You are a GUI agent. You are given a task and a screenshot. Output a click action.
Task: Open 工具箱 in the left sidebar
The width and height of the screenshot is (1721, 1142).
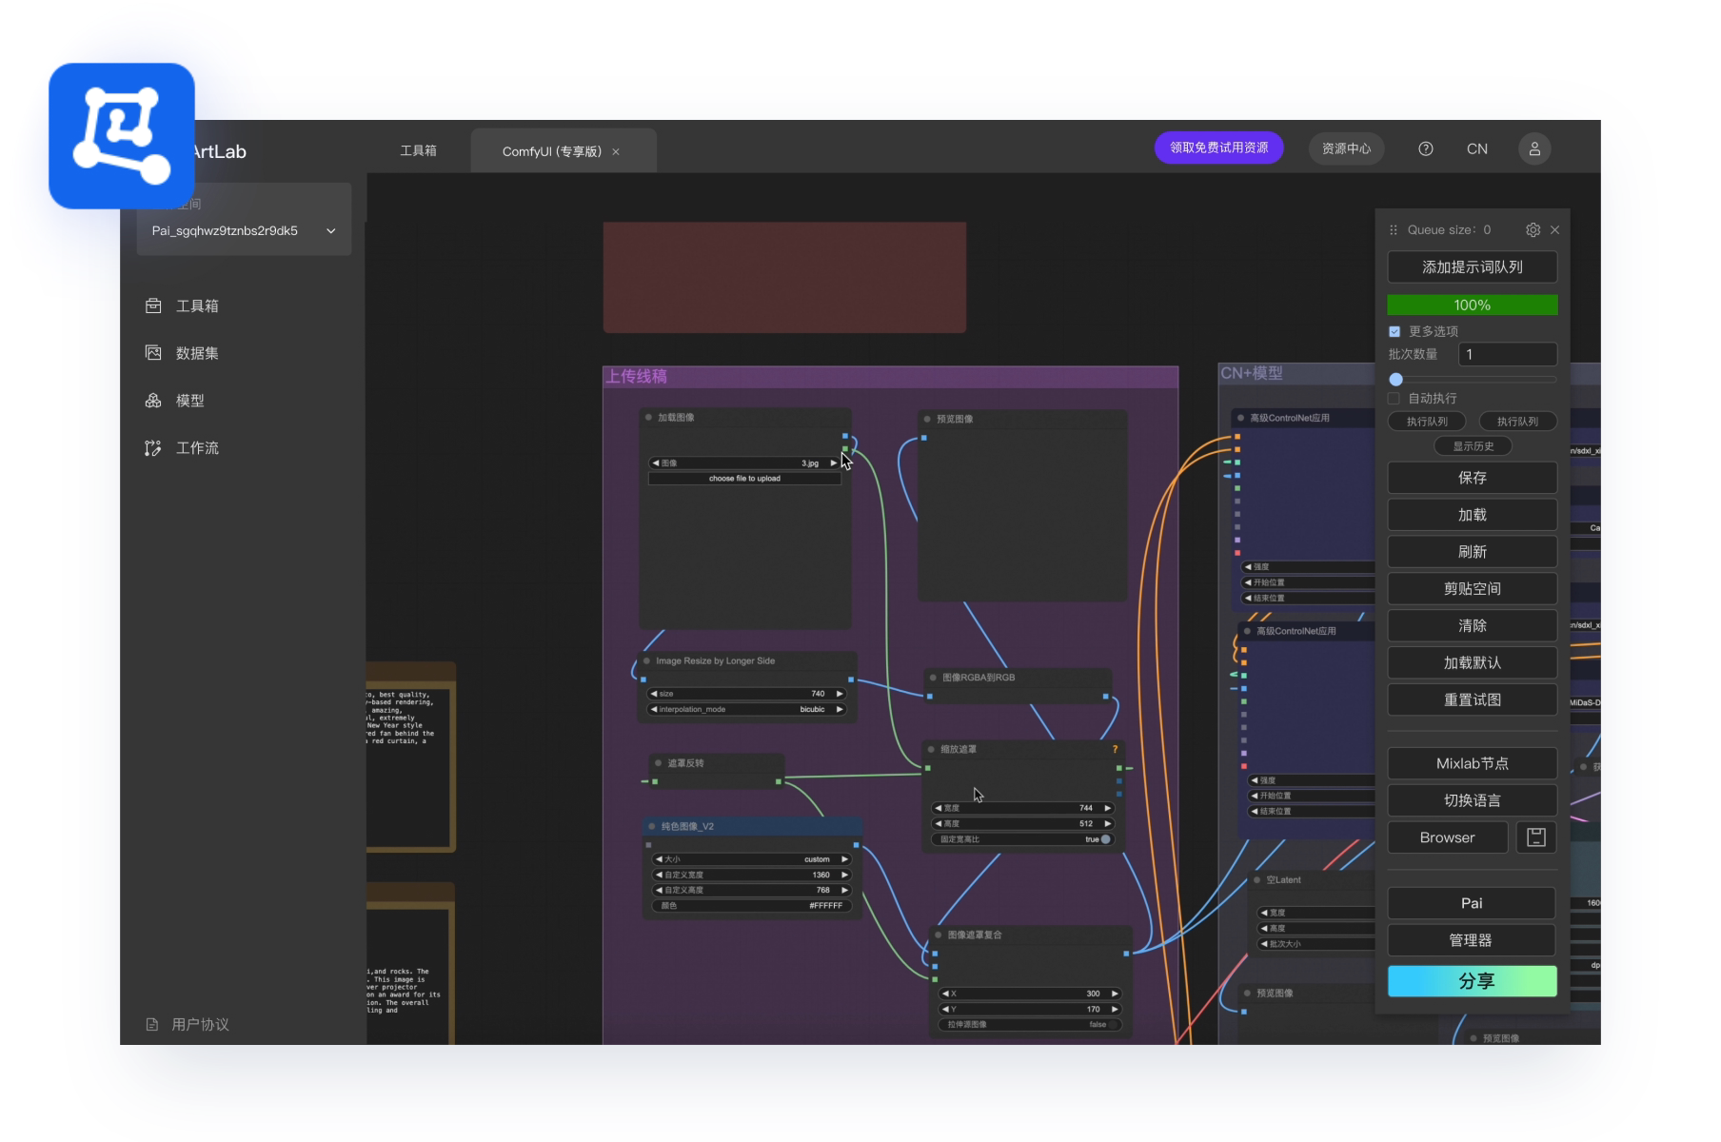[197, 305]
